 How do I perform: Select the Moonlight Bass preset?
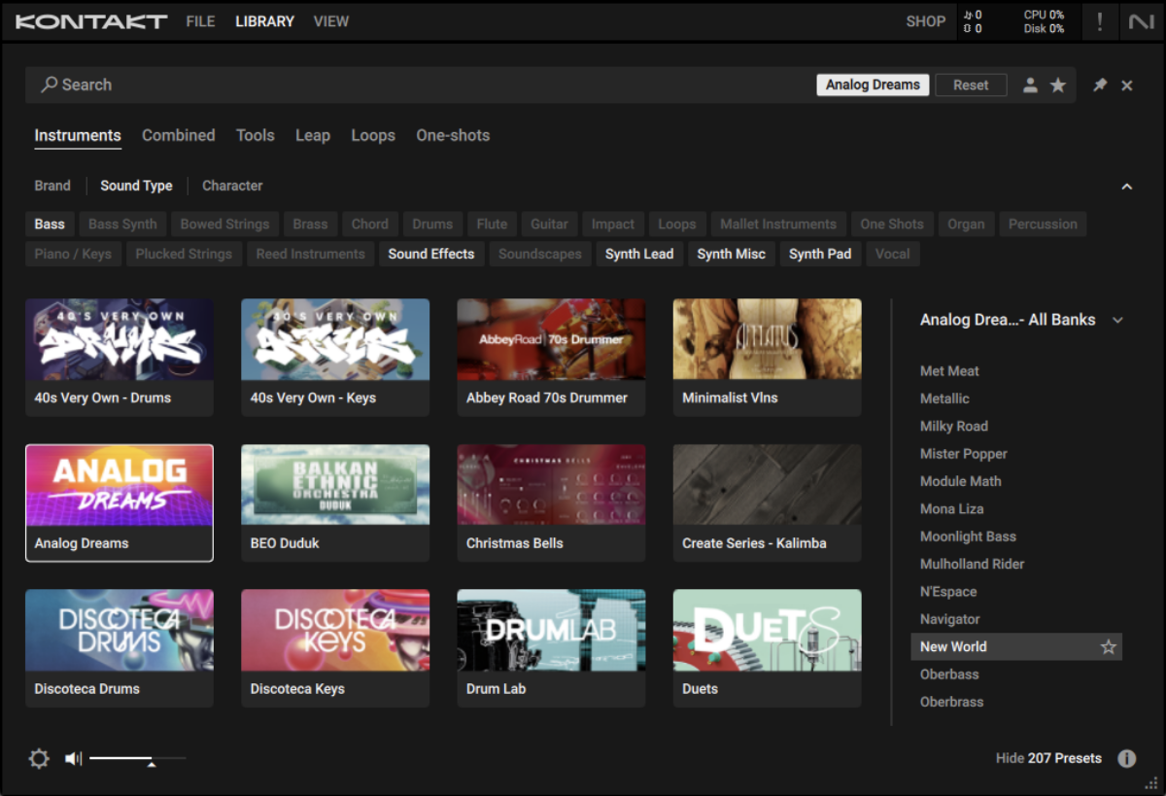coord(1016,536)
